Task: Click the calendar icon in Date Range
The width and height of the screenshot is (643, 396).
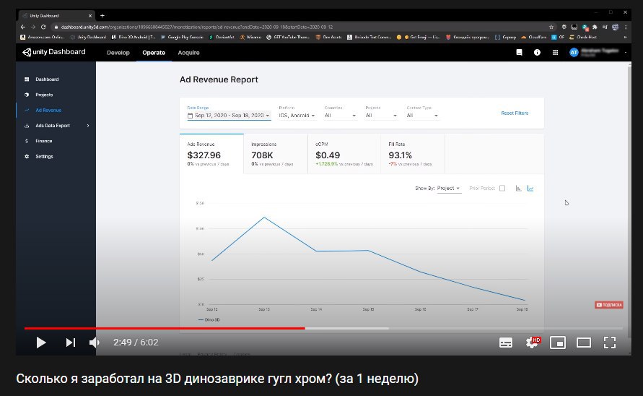Action: tap(190, 116)
